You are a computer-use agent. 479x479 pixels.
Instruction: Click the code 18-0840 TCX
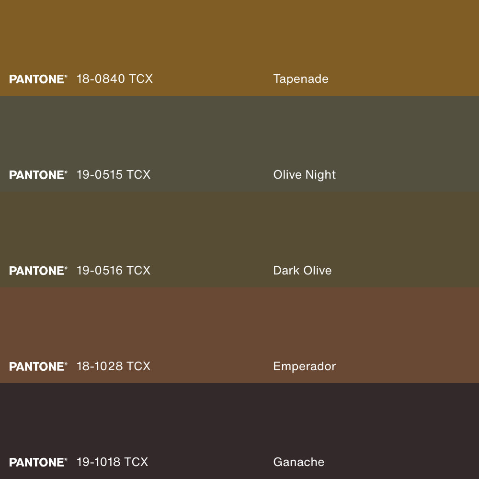114,79
